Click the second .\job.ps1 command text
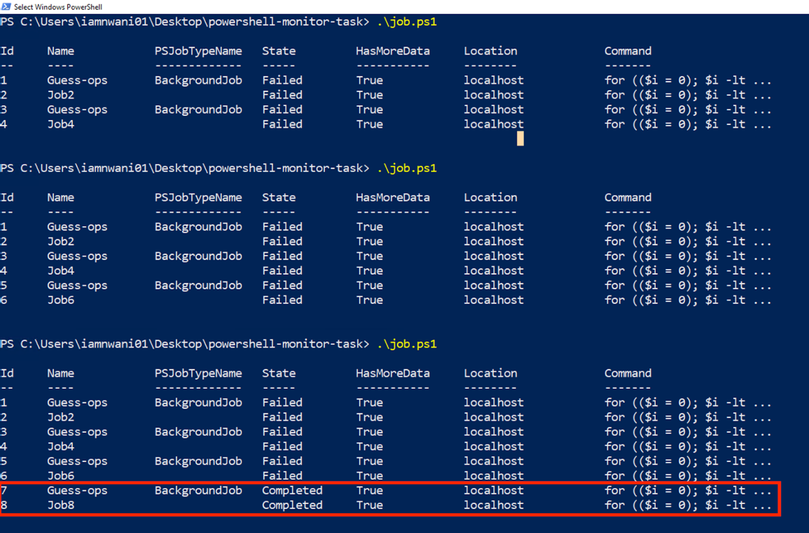 pos(406,168)
